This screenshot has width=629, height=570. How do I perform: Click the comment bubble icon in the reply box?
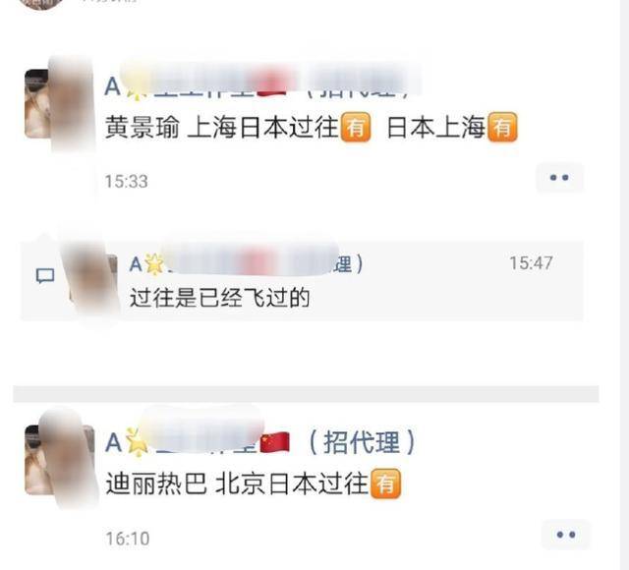click(x=45, y=275)
